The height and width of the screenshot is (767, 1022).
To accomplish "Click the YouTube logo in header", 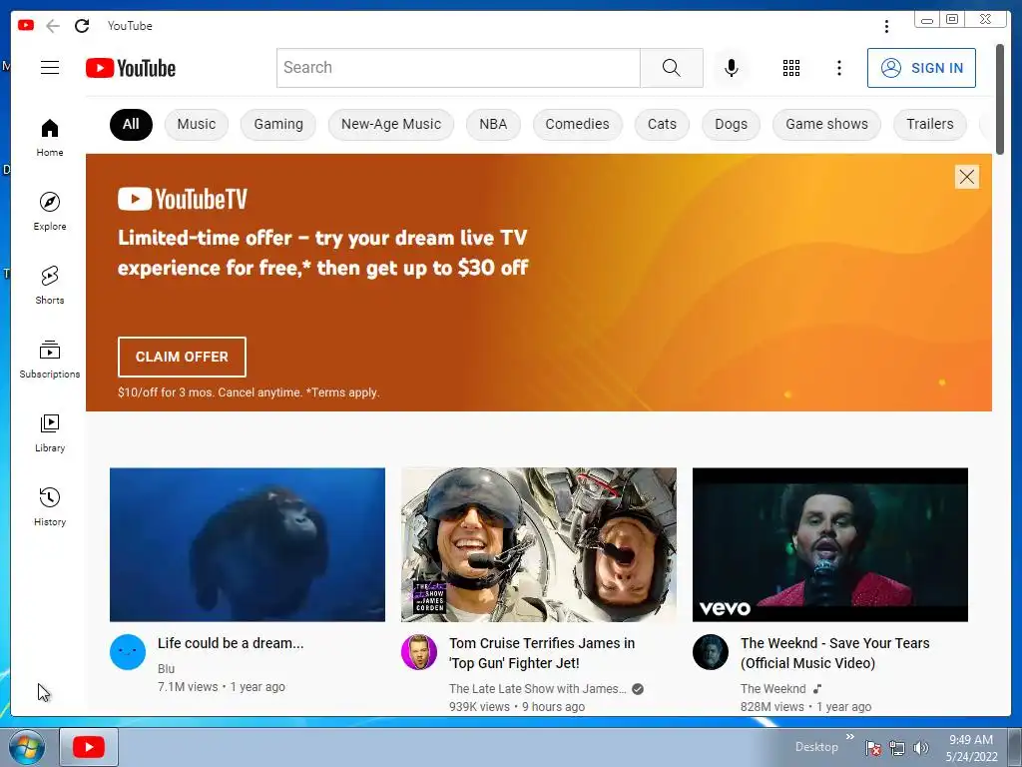I will 131,68.
